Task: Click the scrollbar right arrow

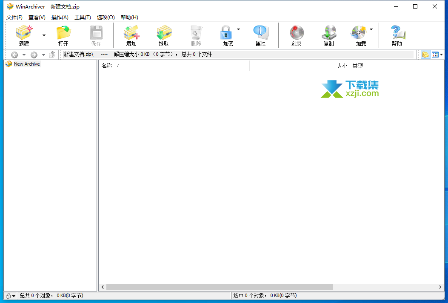Action: click(x=440, y=287)
